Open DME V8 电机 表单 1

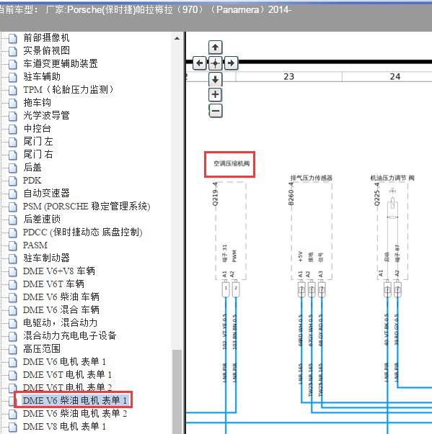(x=64, y=427)
